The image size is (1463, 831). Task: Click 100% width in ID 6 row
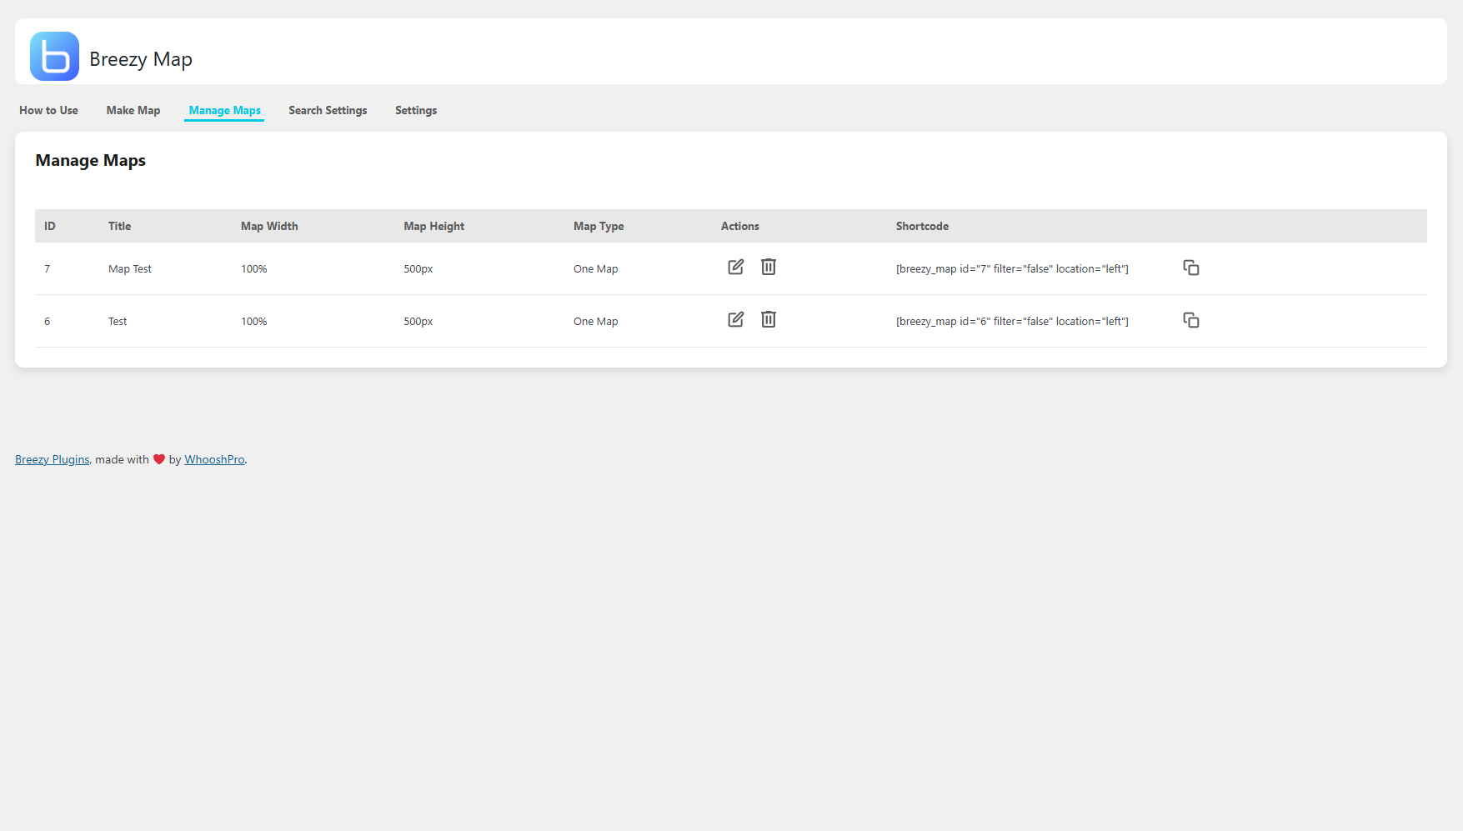(x=253, y=321)
